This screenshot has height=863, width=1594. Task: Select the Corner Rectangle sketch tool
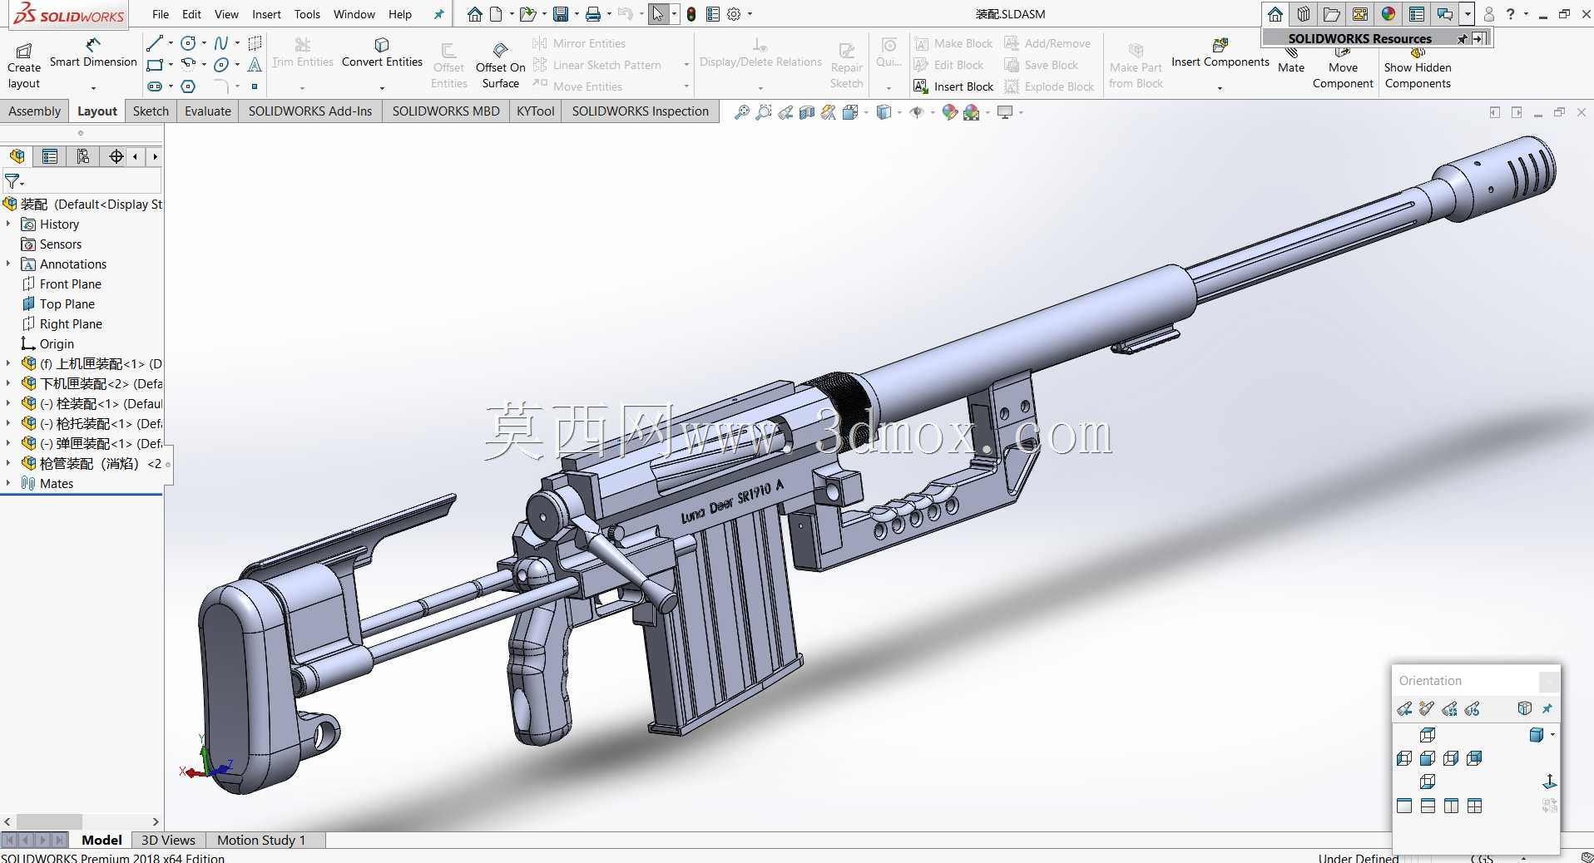[x=155, y=64]
